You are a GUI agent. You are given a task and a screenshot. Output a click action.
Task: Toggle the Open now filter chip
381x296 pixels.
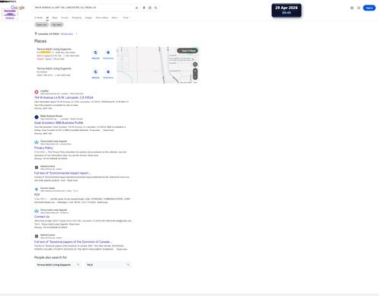pyautogui.click(x=42, y=24)
